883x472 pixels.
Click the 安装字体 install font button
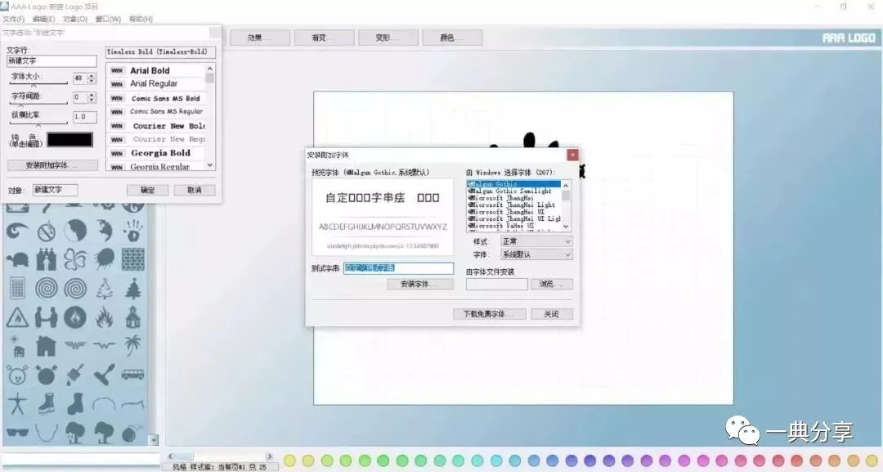point(420,285)
